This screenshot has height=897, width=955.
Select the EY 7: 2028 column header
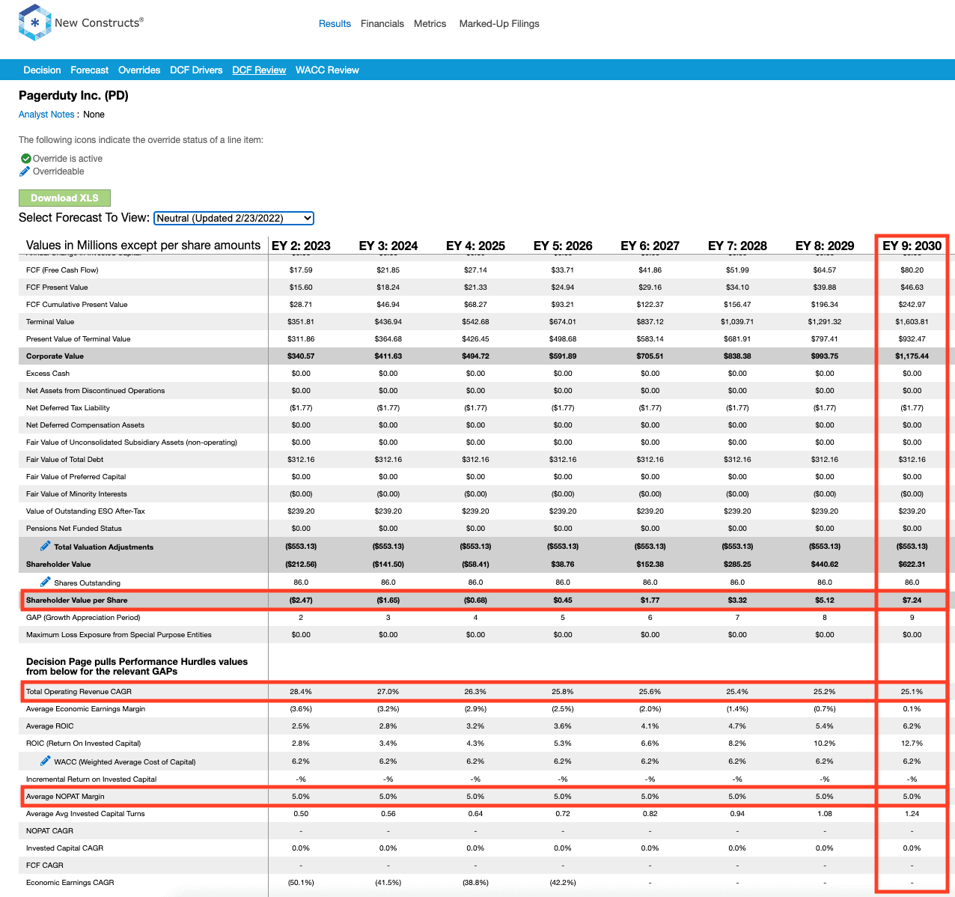737,246
